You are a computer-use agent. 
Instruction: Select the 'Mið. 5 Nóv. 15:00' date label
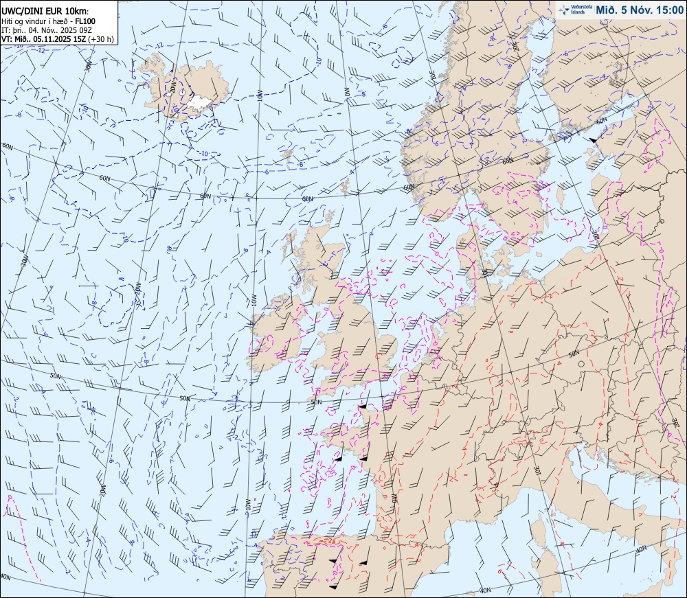click(639, 10)
